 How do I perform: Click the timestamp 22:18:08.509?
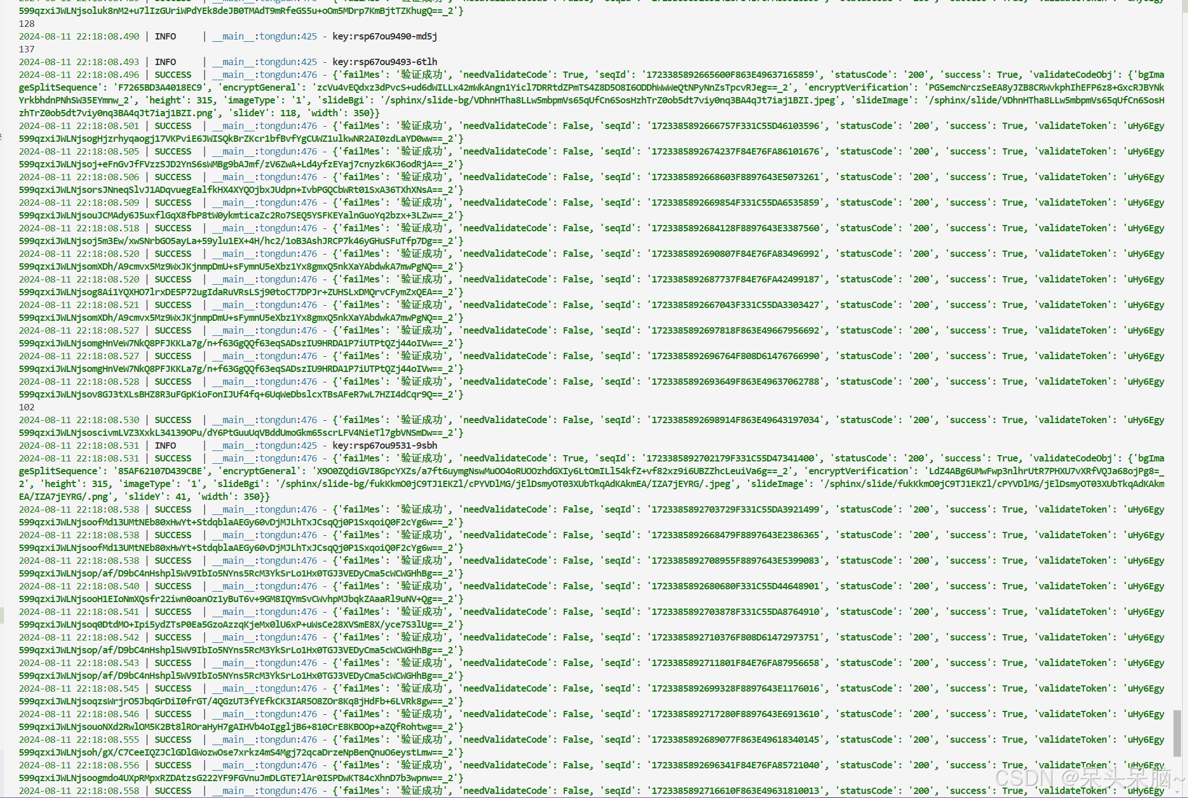pos(108,203)
